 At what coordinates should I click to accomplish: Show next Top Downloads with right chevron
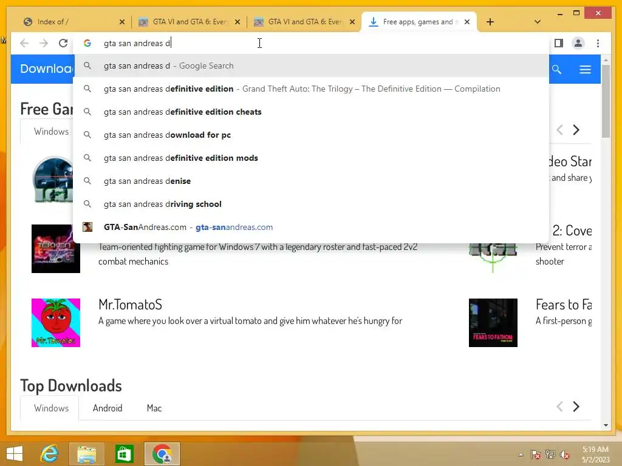click(x=576, y=406)
